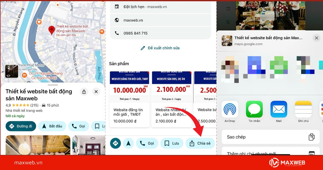Viewport: 323px width, 170px height.
Task: Tap the Ốc 29 Nguyễn Khang restaurant marker
Action: [x=24, y=75]
